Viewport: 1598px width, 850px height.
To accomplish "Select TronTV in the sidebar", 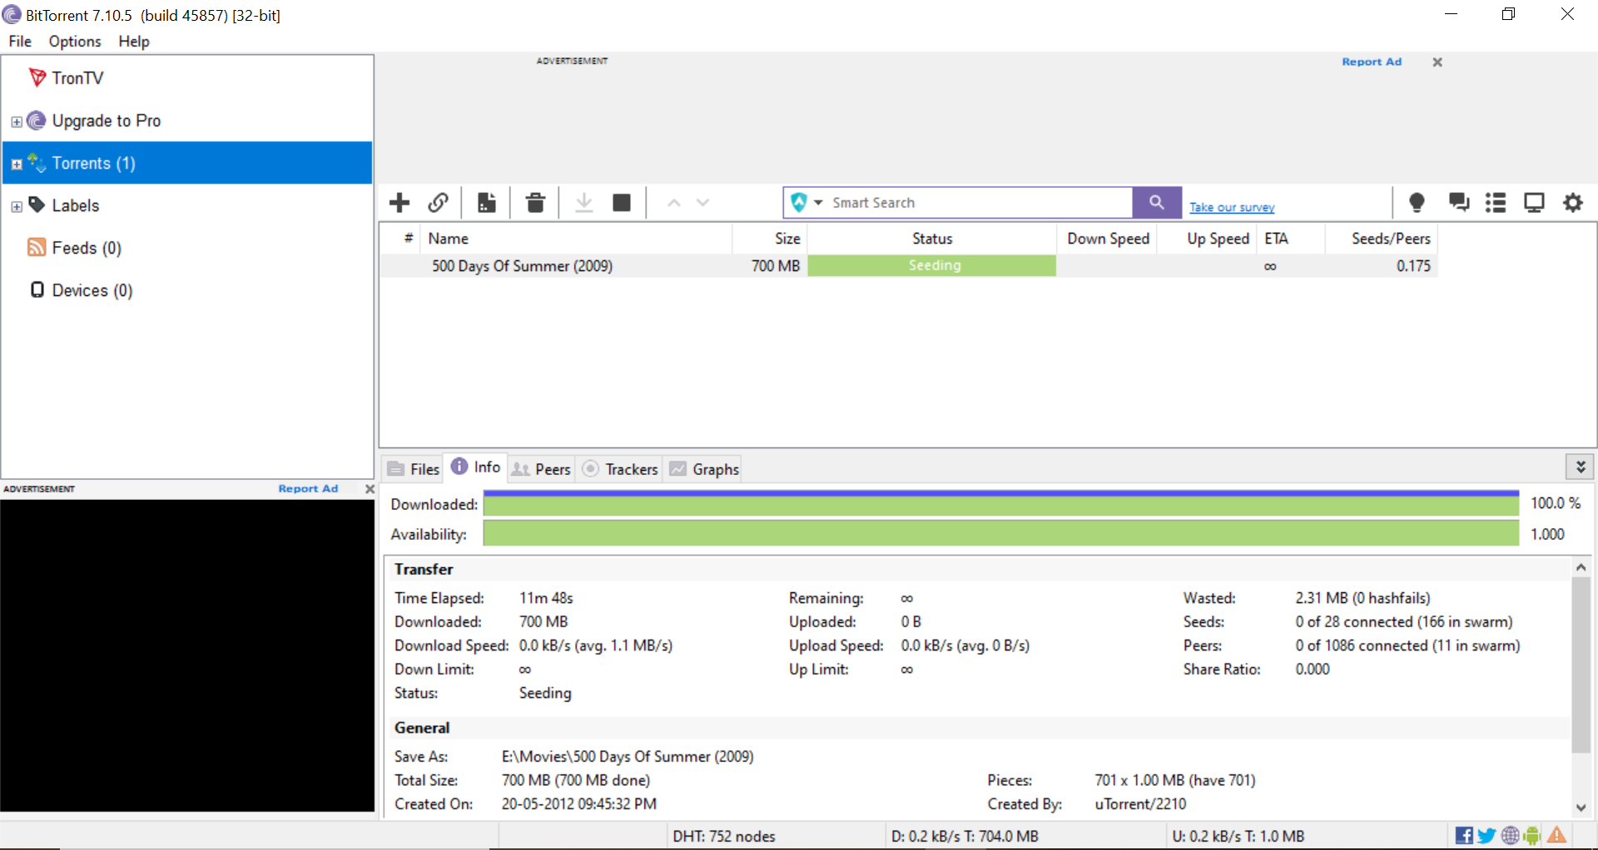I will 77,78.
